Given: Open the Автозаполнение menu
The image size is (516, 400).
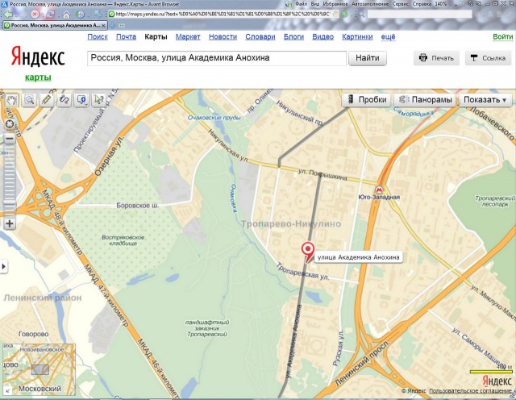Looking at the screenshot, I should point(370,4).
